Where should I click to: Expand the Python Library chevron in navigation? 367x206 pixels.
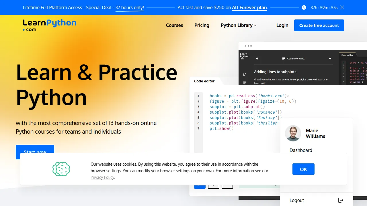[x=255, y=25]
